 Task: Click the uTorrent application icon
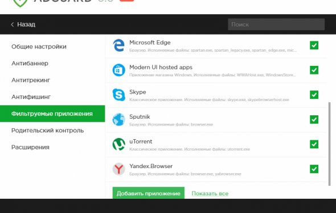[118, 144]
